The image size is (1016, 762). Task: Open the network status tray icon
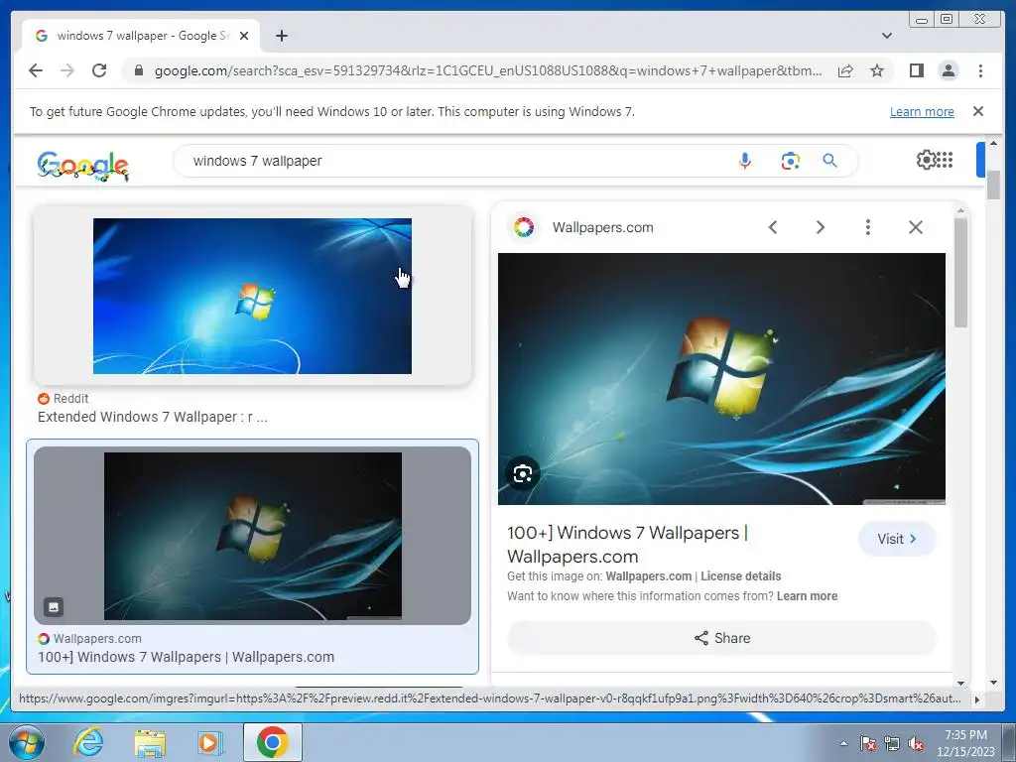892,743
